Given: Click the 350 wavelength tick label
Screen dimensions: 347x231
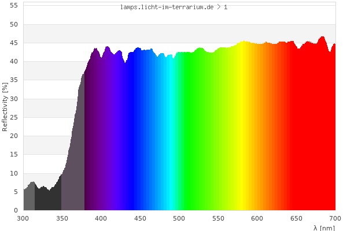Looking at the screenshot, I should tap(62, 218).
